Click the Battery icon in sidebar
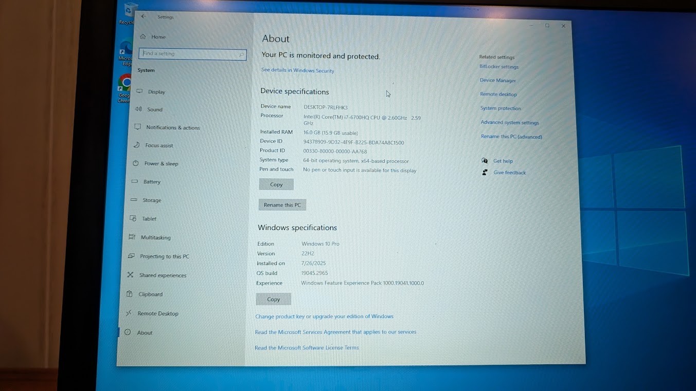 click(135, 181)
